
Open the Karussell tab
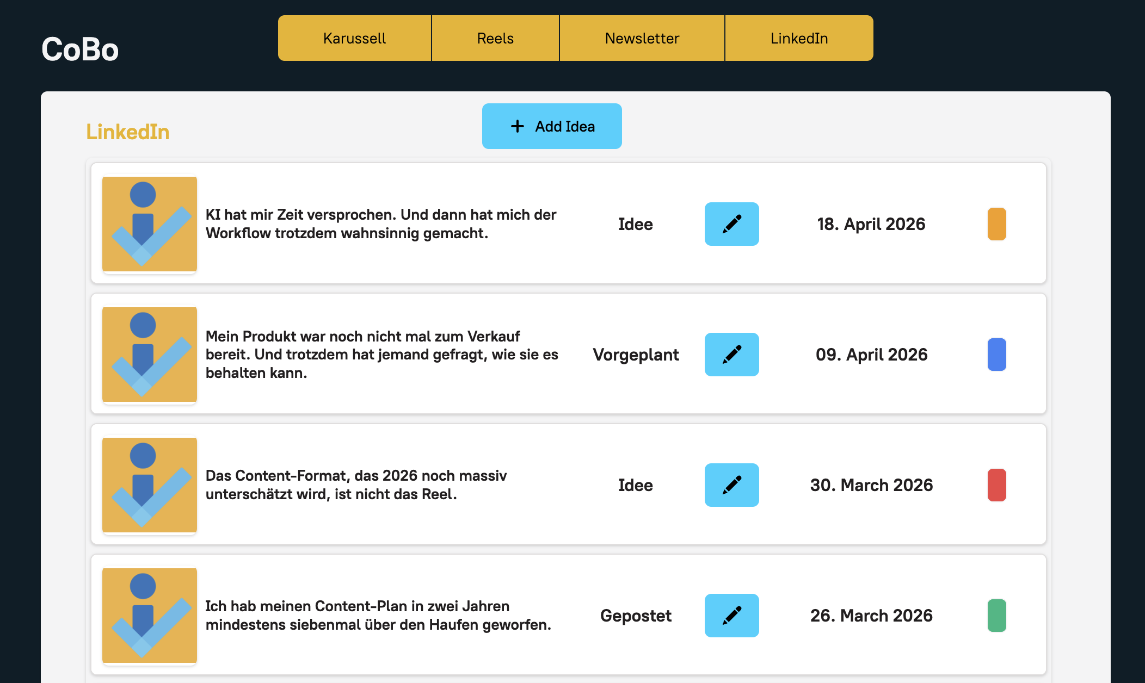354,38
